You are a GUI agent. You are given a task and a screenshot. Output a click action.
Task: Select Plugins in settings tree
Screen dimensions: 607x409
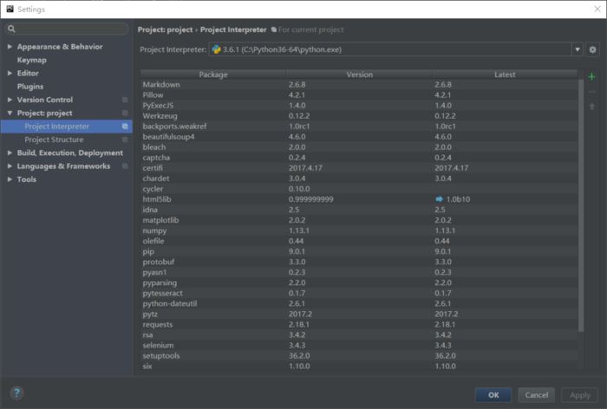pyautogui.click(x=30, y=87)
